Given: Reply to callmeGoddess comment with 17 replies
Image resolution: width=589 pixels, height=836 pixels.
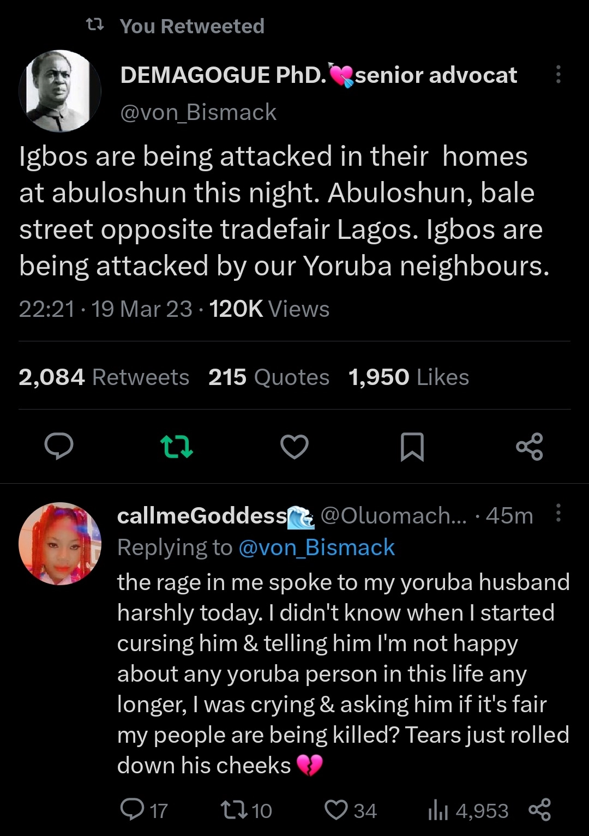Looking at the screenshot, I should [144, 810].
